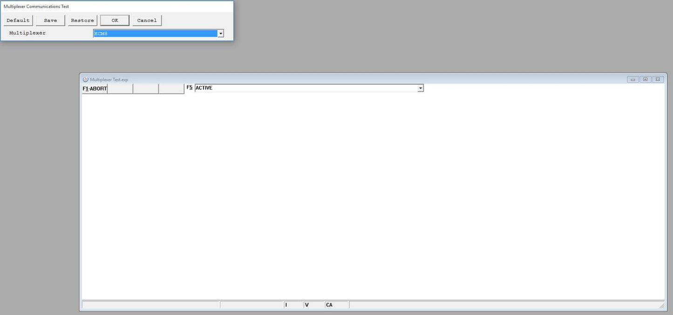Click the 'V' status bar indicator
This screenshot has width=673, height=315.
click(x=313, y=305)
